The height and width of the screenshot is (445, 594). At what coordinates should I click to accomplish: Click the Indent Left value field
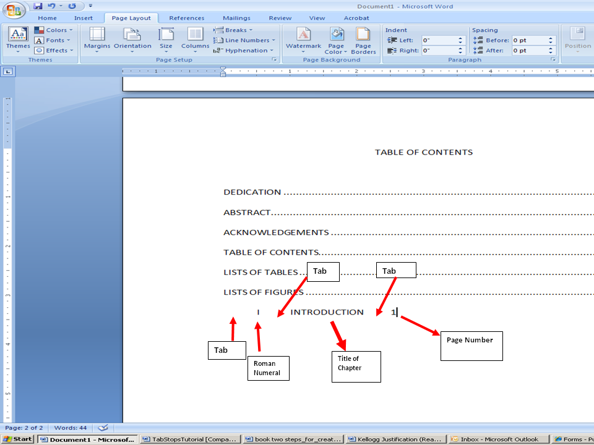point(439,40)
